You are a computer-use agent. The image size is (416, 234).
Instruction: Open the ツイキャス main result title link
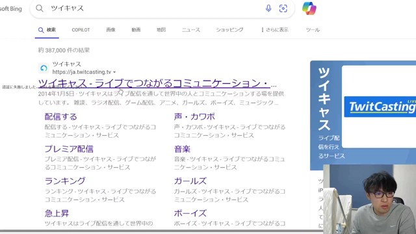tap(157, 83)
